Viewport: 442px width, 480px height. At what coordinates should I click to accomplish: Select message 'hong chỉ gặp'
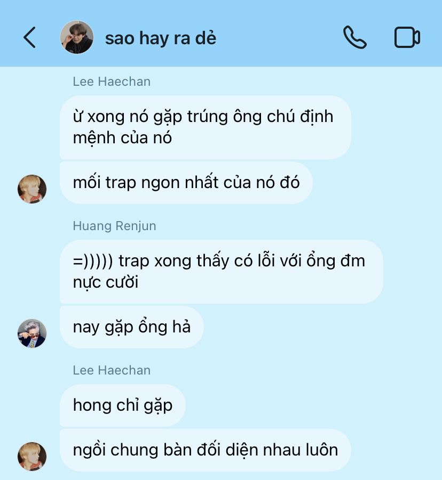point(123,405)
